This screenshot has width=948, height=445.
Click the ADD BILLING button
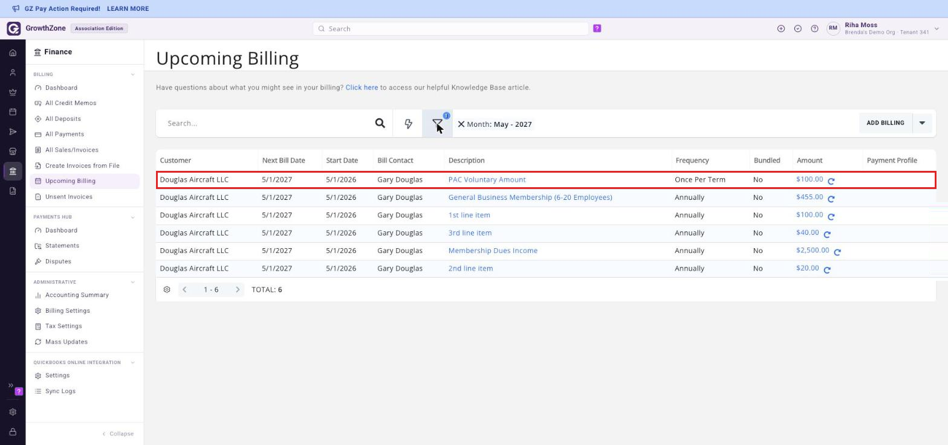(885, 123)
